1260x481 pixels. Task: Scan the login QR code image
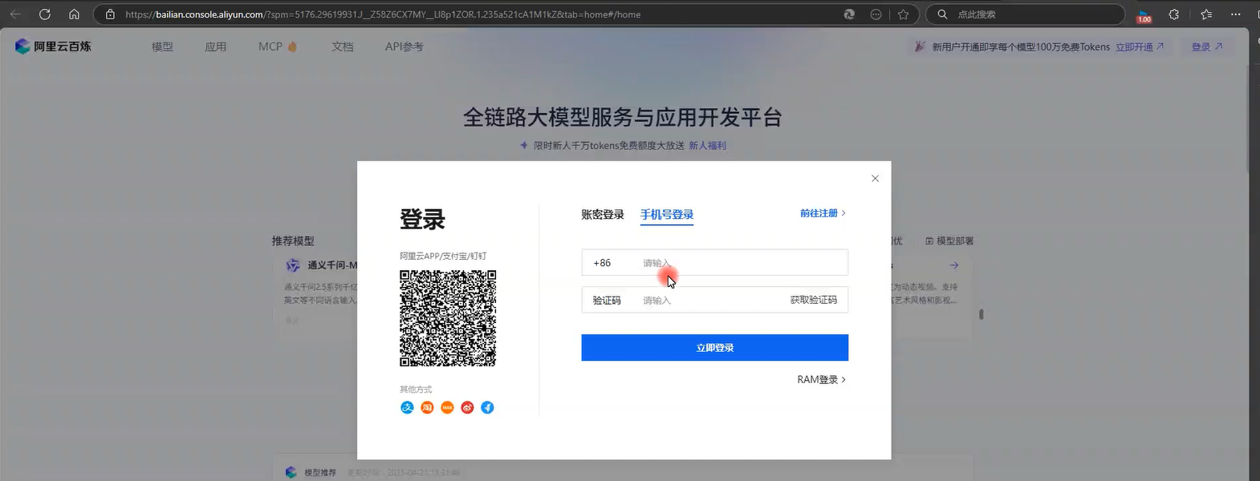[448, 318]
